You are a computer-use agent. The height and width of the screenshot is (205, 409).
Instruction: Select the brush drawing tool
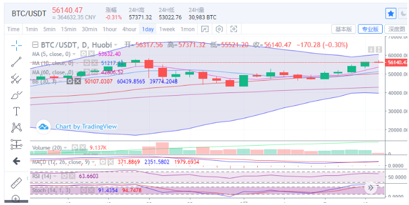16,95
